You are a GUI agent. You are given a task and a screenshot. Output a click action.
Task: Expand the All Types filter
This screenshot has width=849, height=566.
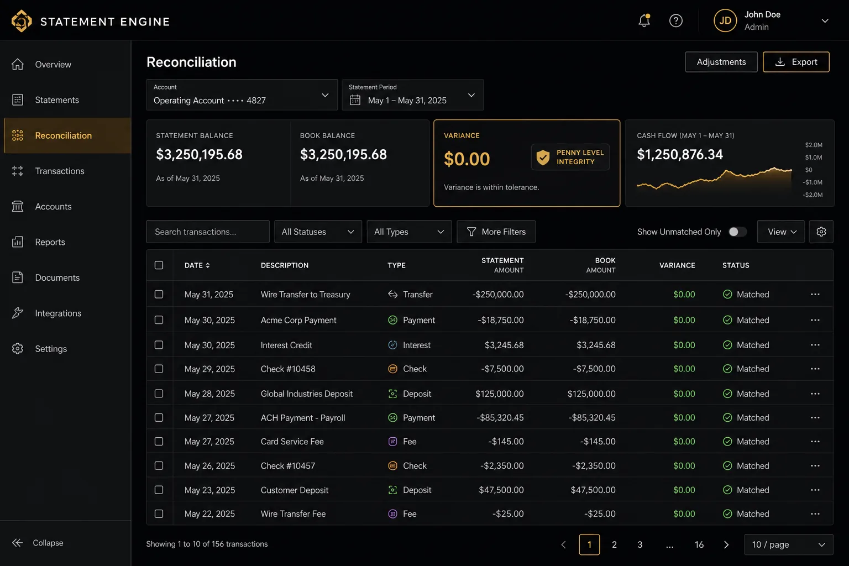click(410, 232)
